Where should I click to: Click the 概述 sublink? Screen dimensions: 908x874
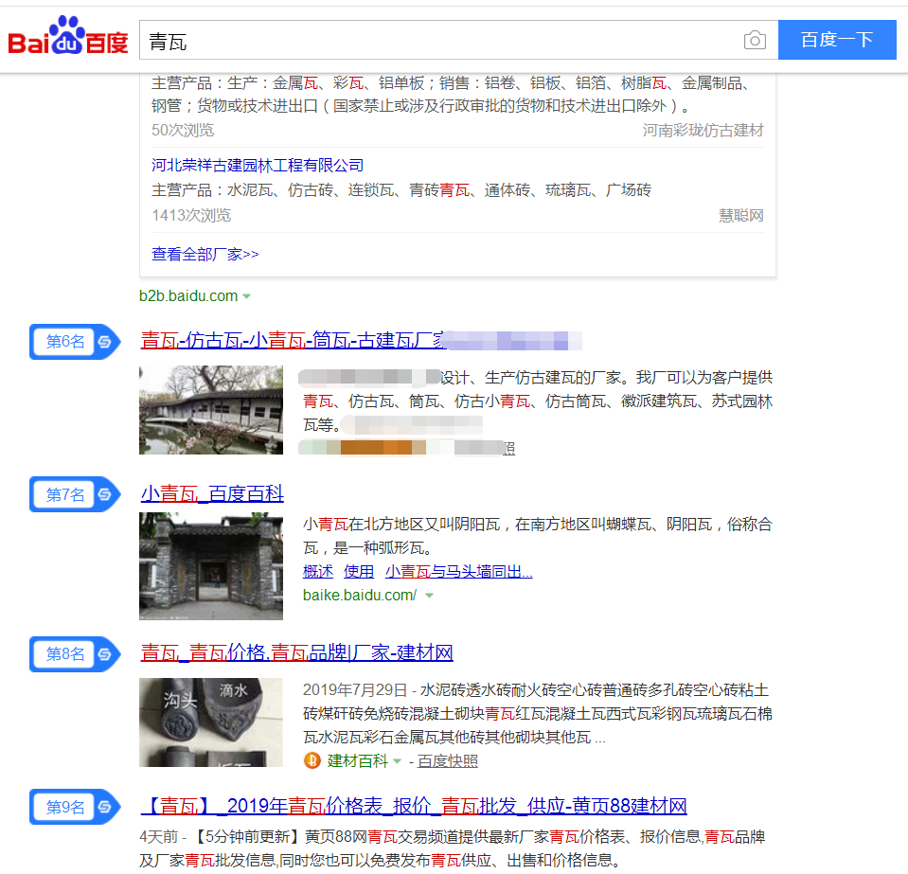318,572
